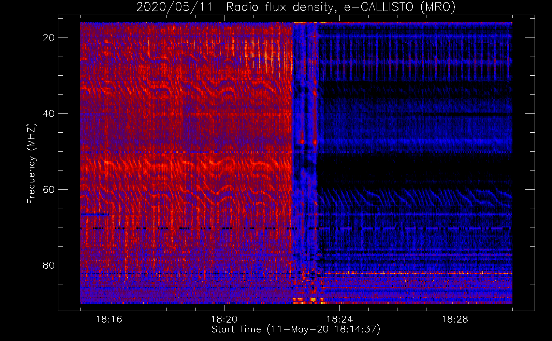The image size is (552, 341).
Task: Click the time tick label "18:28"
Action: 455,320
